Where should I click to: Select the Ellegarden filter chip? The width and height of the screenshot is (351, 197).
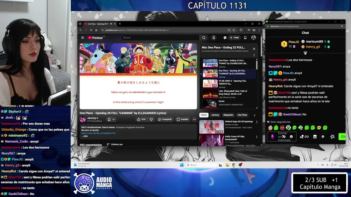(228, 115)
